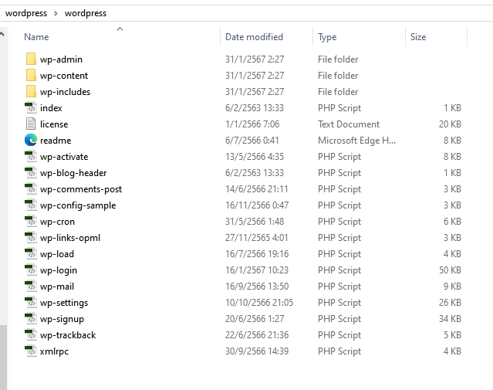Click the readme Microsoft Edge icon
The image size is (493, 390).
click(x=31, y=141)
